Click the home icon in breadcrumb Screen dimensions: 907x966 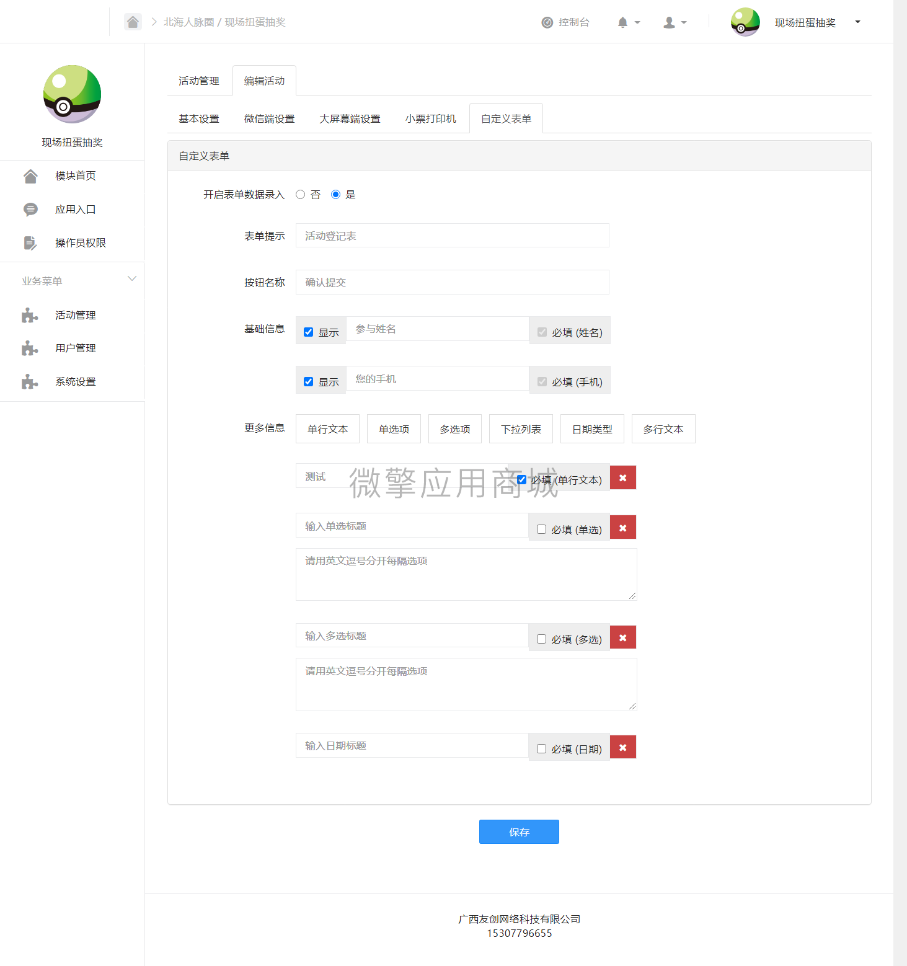pos(133,22)
